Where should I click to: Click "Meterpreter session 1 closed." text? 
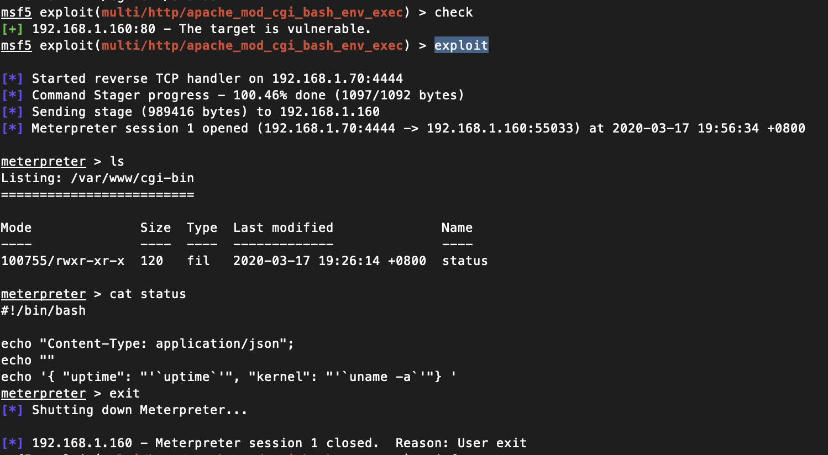[x=267, y=443]
